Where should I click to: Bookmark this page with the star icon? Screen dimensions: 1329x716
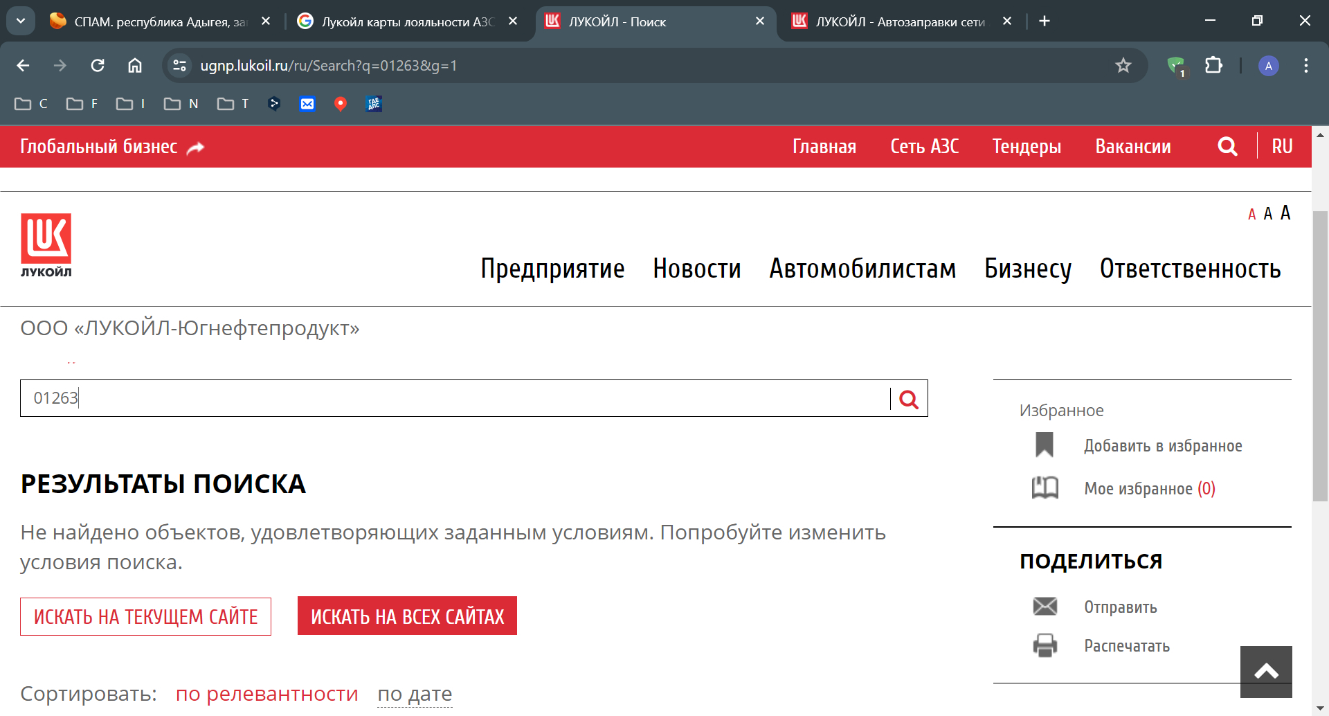coord(1123,66)
